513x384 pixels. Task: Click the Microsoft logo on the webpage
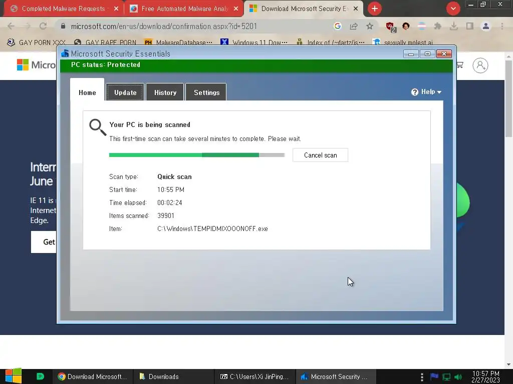coord(36,65)
